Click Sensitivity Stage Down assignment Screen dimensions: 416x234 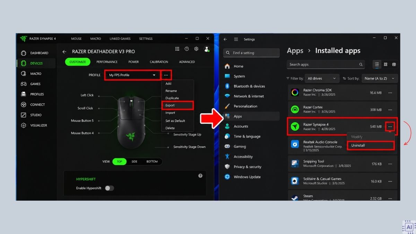(x=189, y=147)
